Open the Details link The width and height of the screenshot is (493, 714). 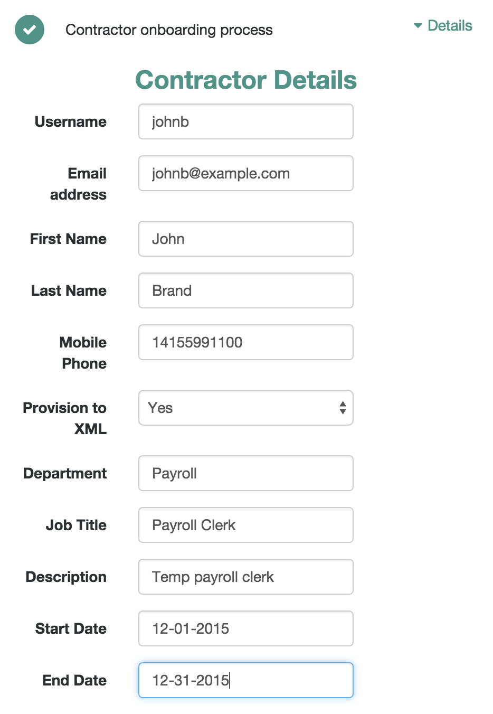(x=450, y=25)
